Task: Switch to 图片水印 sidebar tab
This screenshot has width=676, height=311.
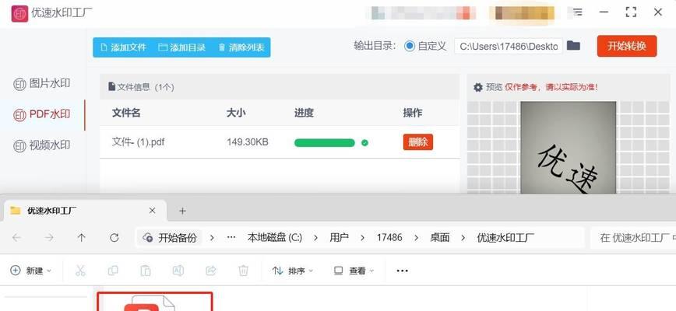Action: pyautogui.click(x=42, y=83)
